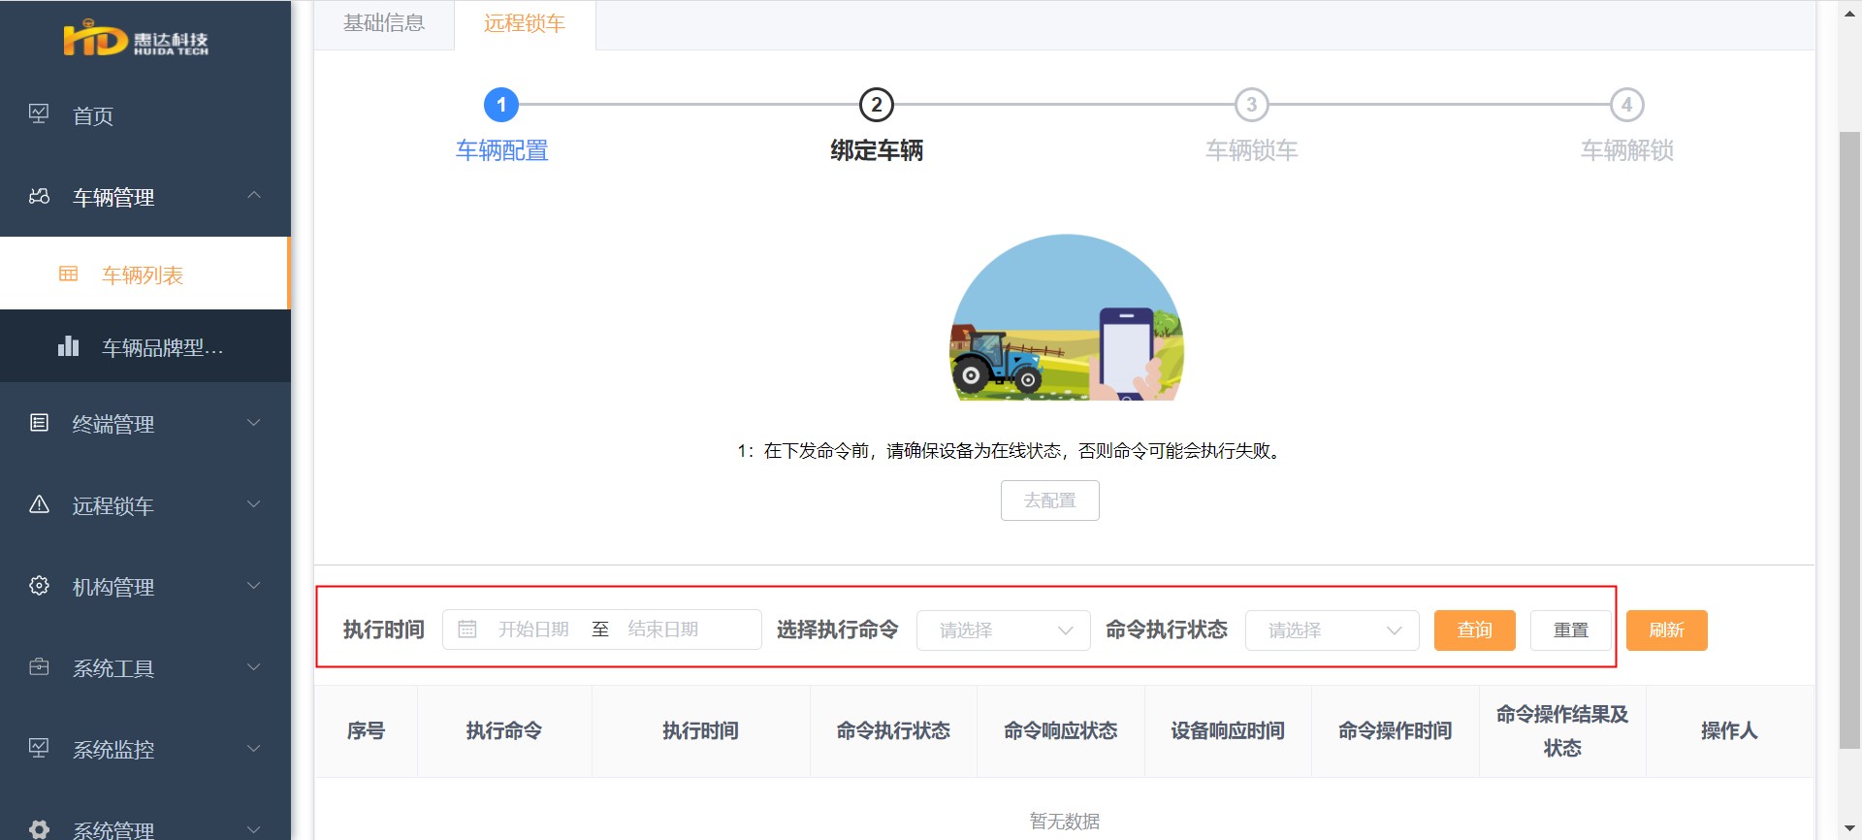The width and height of the screenshot is (1862, 840).
Task: Switch to the 基础信息 tab
Action: (x=384, y=24)
